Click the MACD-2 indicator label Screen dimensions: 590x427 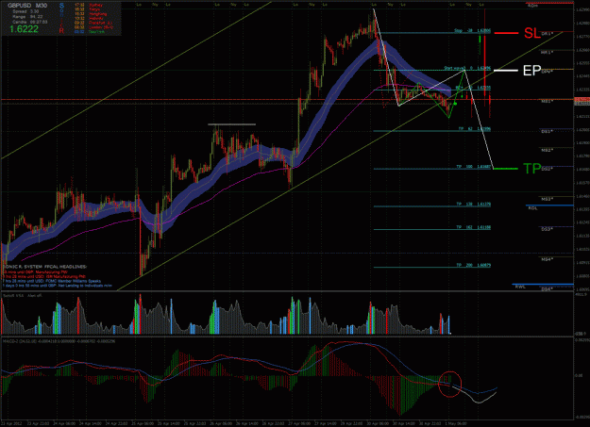(59, 341)
